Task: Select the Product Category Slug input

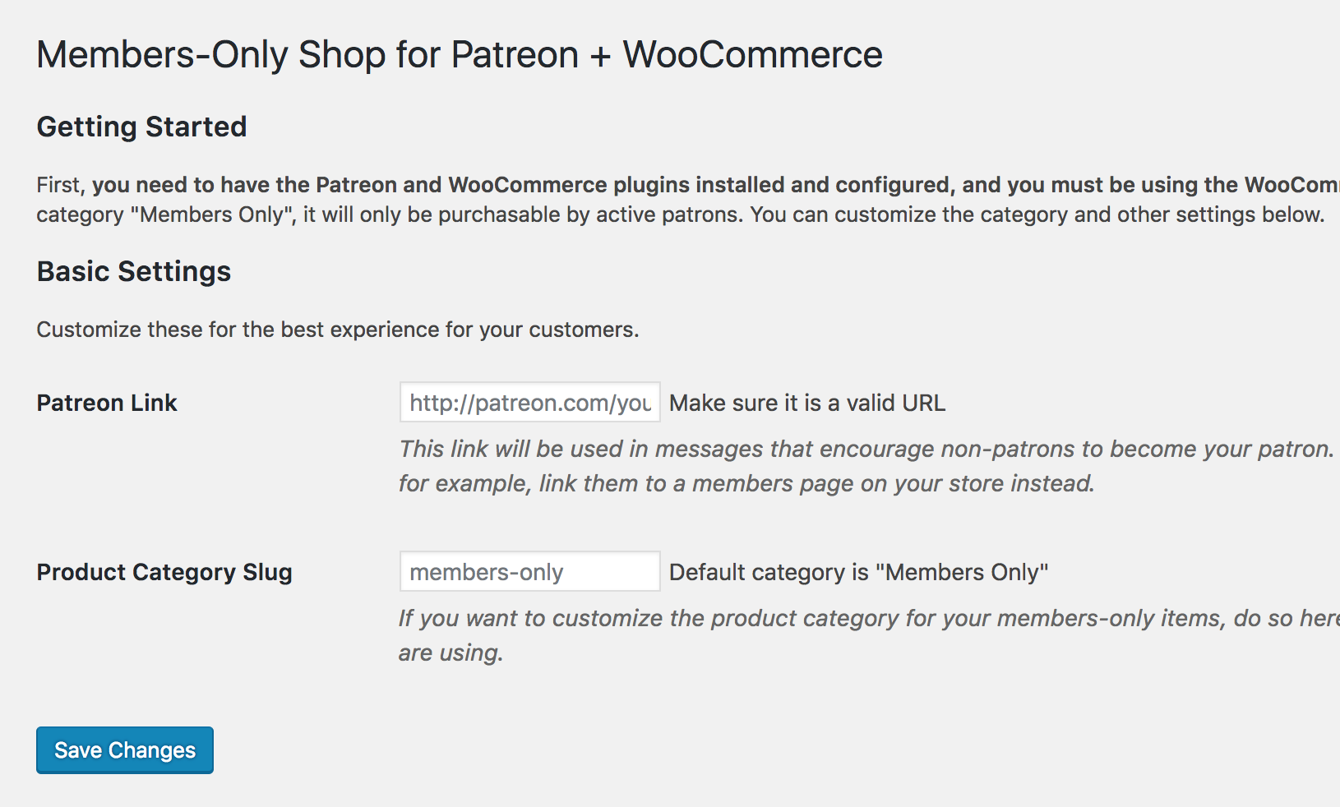Action: click(529, 572)
